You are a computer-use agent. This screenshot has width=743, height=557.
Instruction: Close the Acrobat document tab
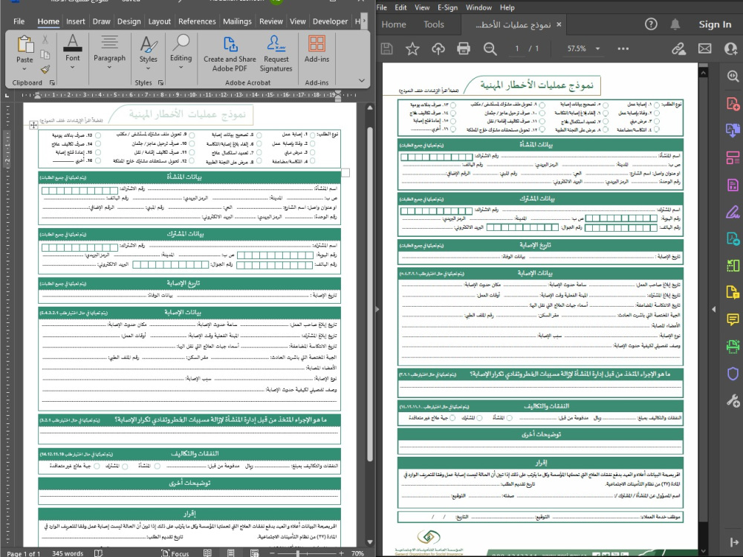pyautogui.click(x=559, y=25)
